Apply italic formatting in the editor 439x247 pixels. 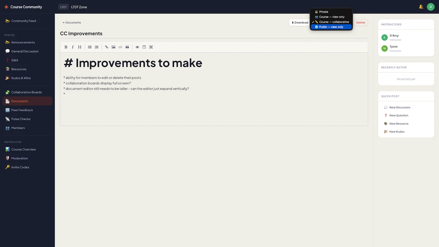73,47
